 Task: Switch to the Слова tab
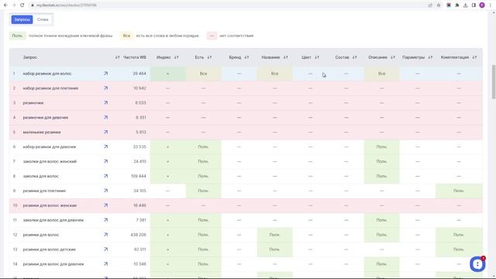[43, 19]
